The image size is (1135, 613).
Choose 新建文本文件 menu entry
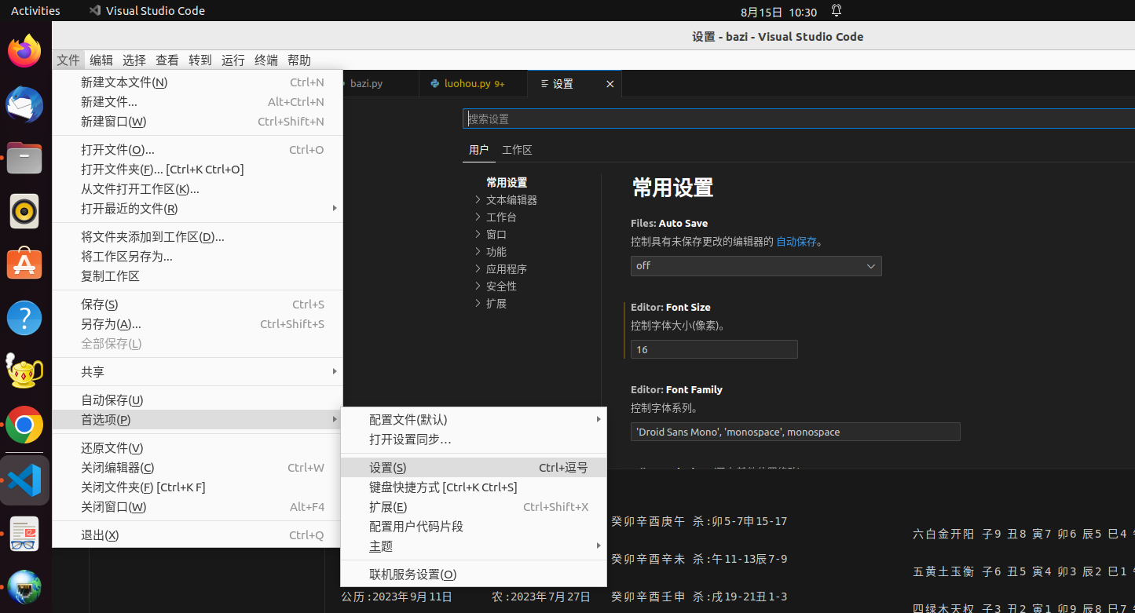coord(197,82)
